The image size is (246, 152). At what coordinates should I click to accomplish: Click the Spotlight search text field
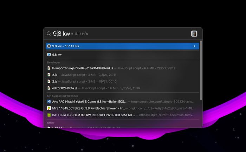[121, 34]
